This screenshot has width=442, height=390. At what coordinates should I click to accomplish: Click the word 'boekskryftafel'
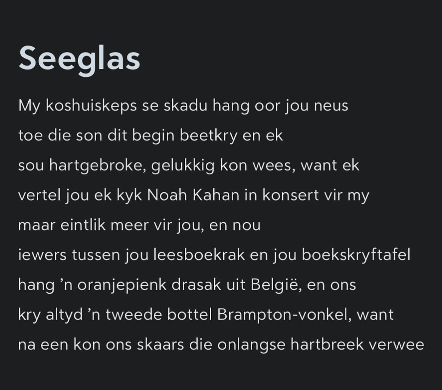point(356,255)
